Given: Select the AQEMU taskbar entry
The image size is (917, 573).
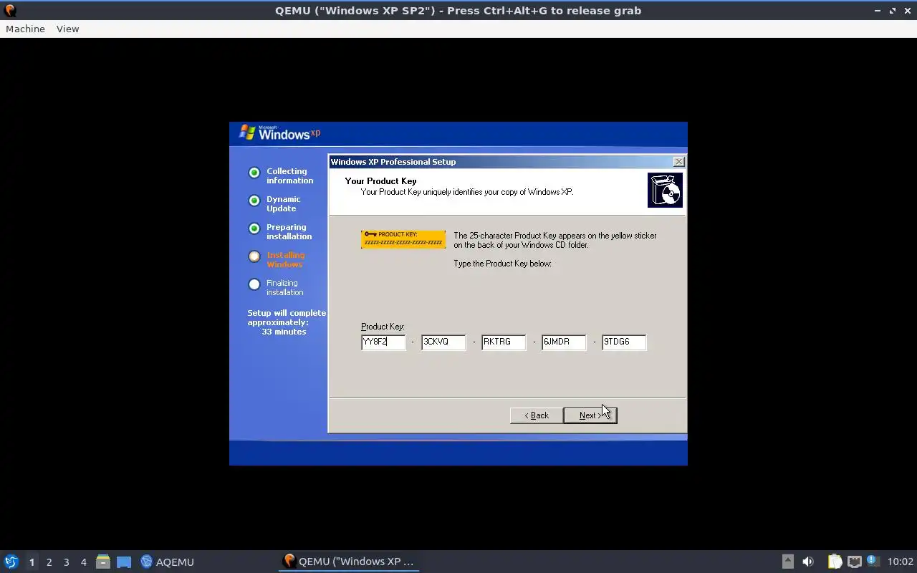Looking at the screenshot, I should point(168,562).
